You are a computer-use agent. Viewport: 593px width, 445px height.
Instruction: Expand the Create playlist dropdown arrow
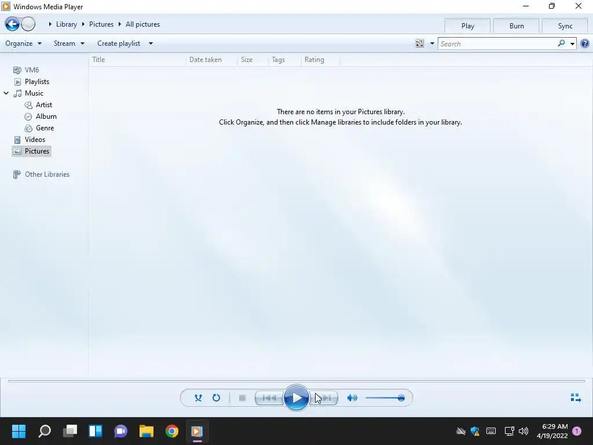(151, 43)
